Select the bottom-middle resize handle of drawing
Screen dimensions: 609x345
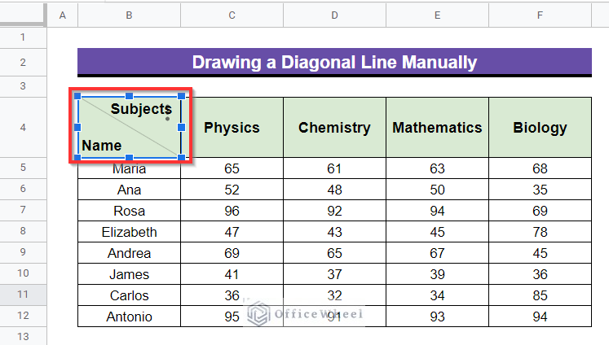130,157
